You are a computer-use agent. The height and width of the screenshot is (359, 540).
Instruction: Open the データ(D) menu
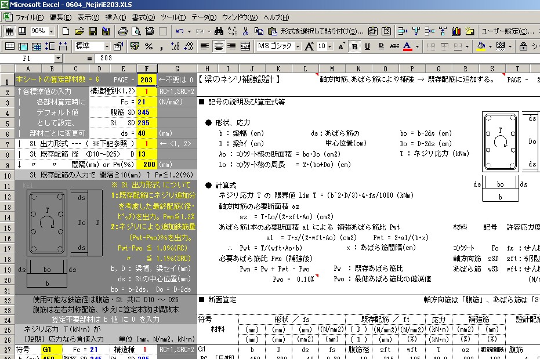click(x=204, y=17)
